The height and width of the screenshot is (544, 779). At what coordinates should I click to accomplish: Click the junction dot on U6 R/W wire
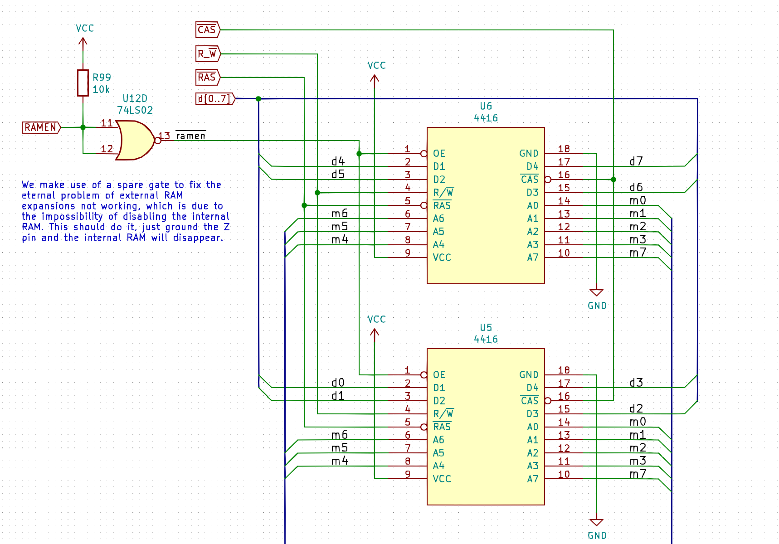click(x=317, y=193)
